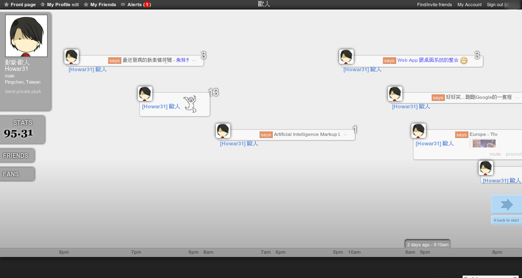Click the star icon beside Front page
522x278 pixels.
coord(6,5)
